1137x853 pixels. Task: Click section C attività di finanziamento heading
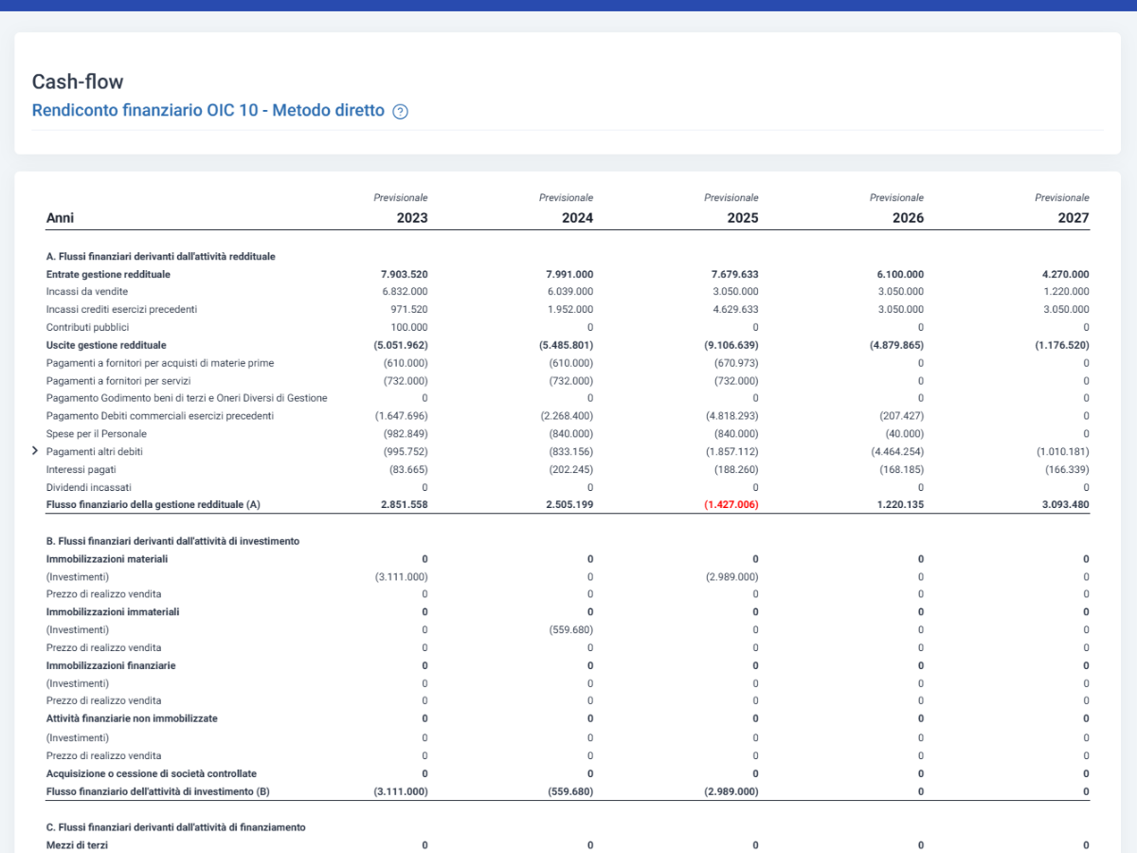point(176,827)
